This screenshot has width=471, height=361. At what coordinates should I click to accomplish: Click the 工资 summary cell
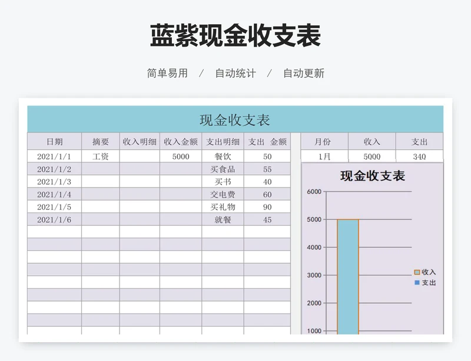tap(100, 156)
